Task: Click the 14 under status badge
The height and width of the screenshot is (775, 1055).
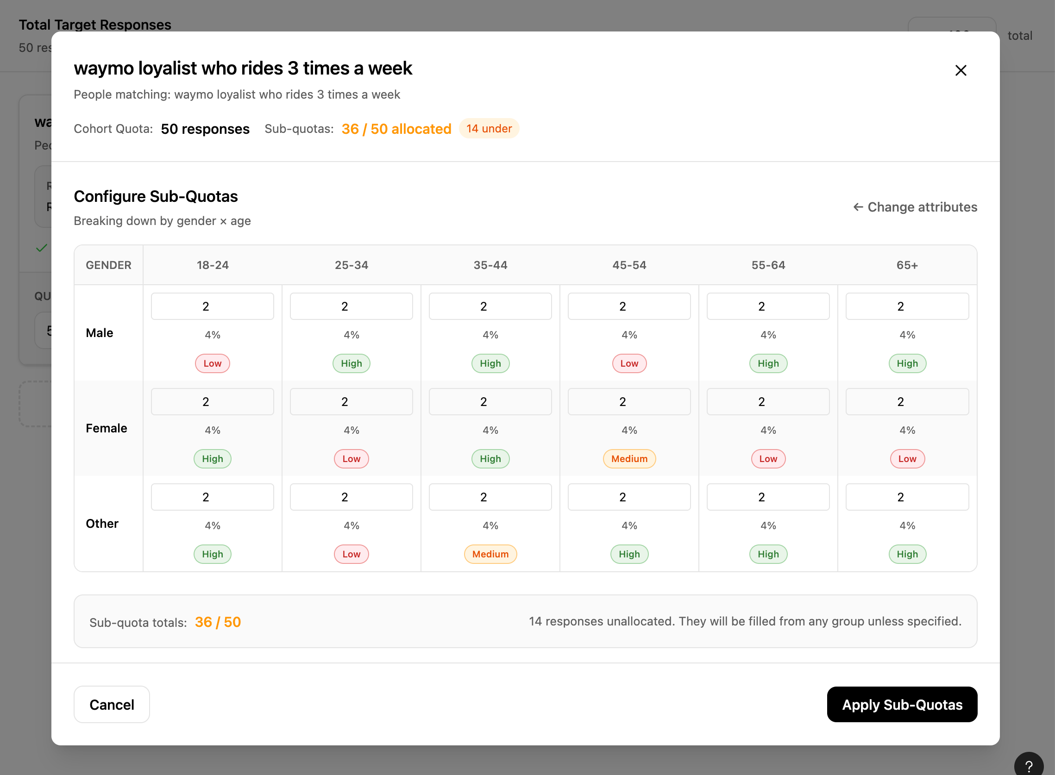Action: (x=489, y=129)
